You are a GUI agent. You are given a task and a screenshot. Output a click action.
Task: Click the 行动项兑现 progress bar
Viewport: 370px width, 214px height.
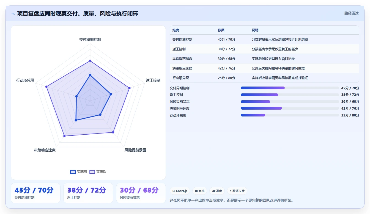pos(290,115)
